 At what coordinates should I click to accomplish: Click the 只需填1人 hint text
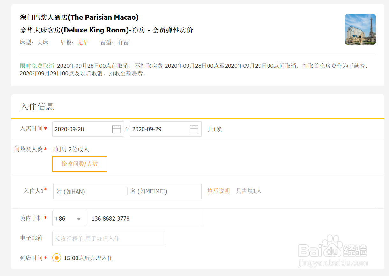pos(249,191)
